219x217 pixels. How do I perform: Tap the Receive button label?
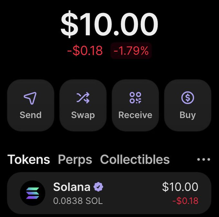pyautogui.click(x=135, y=115)
